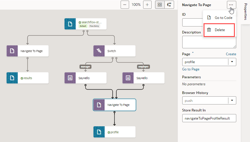Select highlighted Navigate To Page node label
This screenshot has width=250, height=142.
point(119,105)
